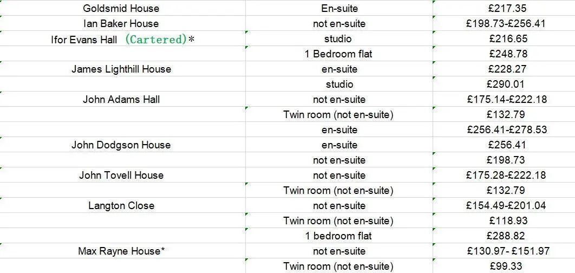Screen dimensions: 575x273
Task: Click the Ian Baker House cell
Action: click(121, 23)
